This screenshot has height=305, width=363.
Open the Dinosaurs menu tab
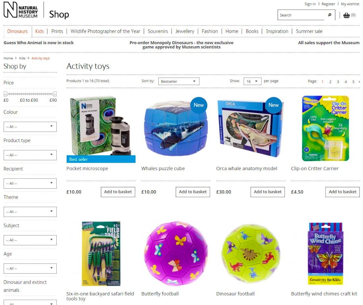(17, 31)
